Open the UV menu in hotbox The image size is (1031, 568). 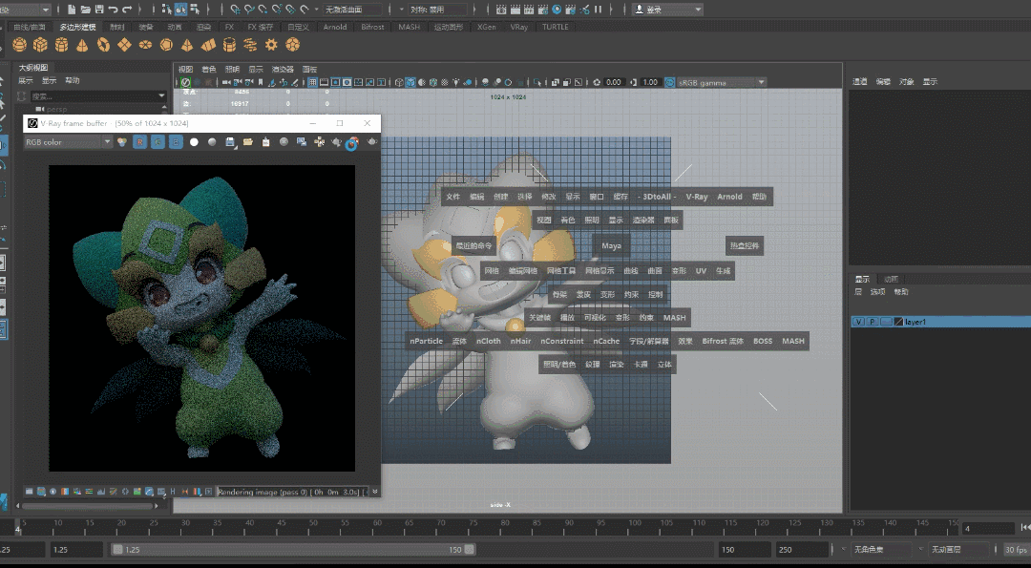tap(701, 271)
